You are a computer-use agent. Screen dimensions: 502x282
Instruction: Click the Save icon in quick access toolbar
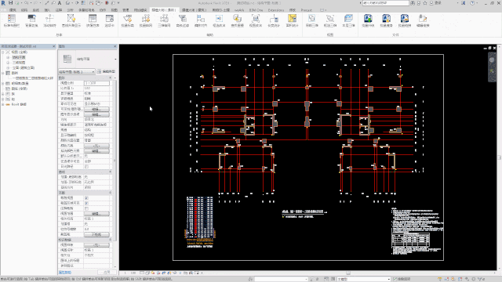tap(10, 3)
